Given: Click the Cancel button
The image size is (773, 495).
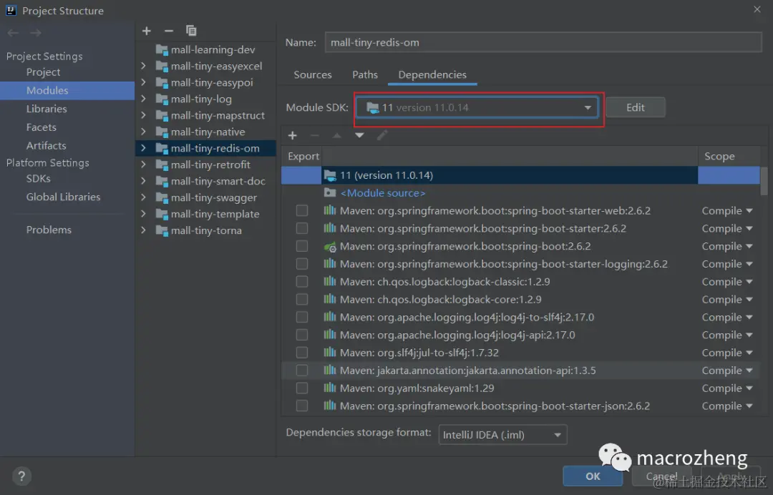Looking at the screenshot, I should click(662, 476).
